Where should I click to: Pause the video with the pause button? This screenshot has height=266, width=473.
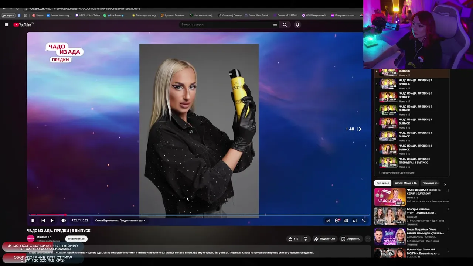coord(33,221)
